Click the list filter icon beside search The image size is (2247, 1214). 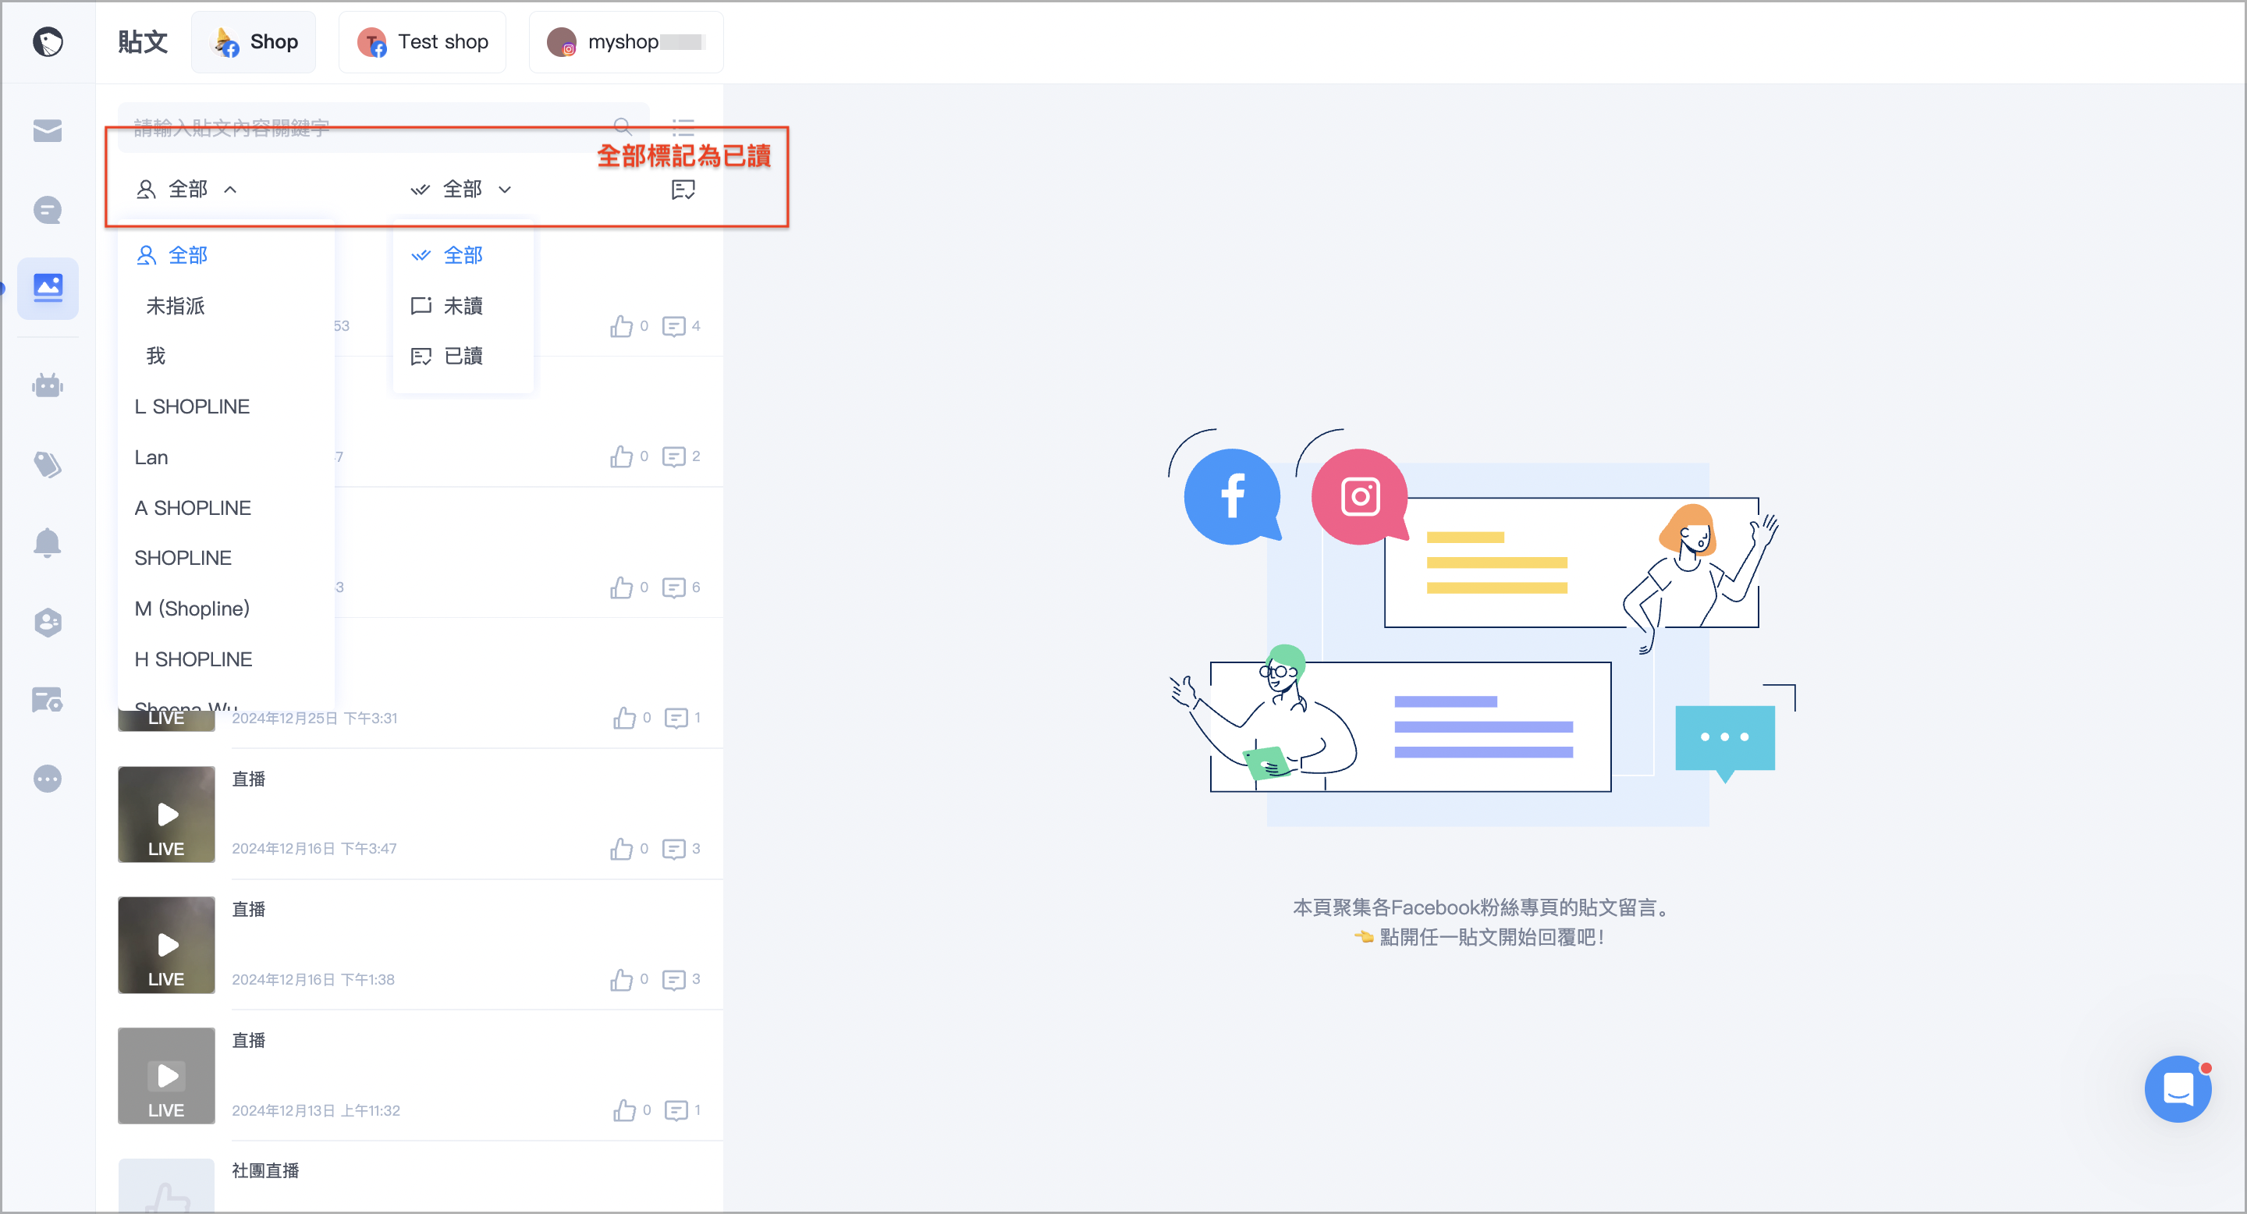pos(683,126)
